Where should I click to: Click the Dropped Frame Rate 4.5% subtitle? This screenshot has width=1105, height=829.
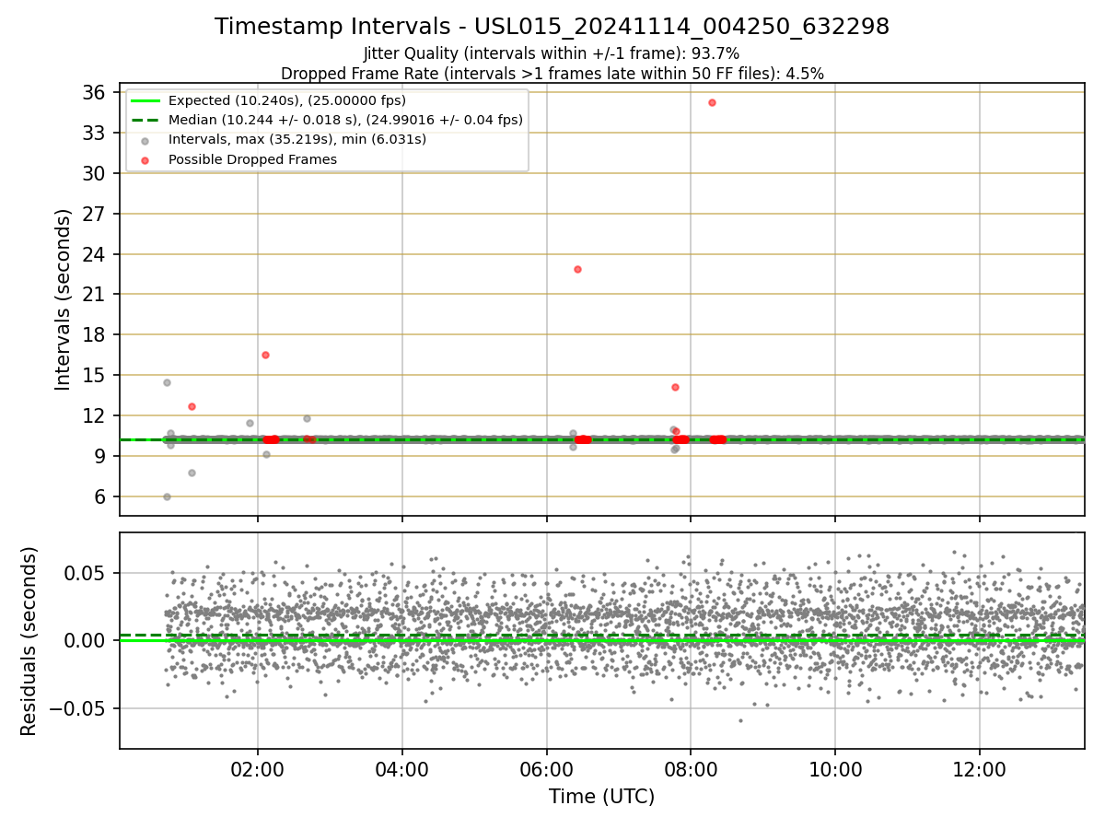coord(552,73)
